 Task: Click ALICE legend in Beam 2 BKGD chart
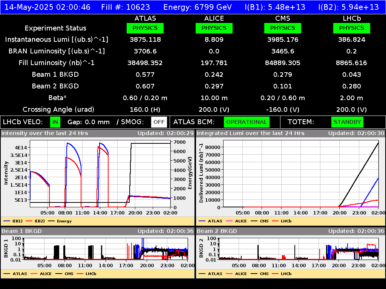[x=236, y=274]
